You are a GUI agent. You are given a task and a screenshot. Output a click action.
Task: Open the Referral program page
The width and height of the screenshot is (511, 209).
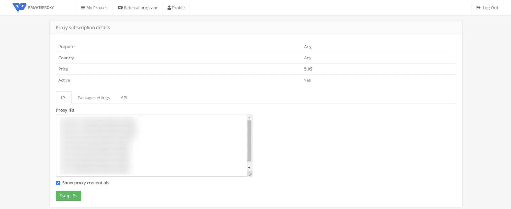click(x=138, y=8)
